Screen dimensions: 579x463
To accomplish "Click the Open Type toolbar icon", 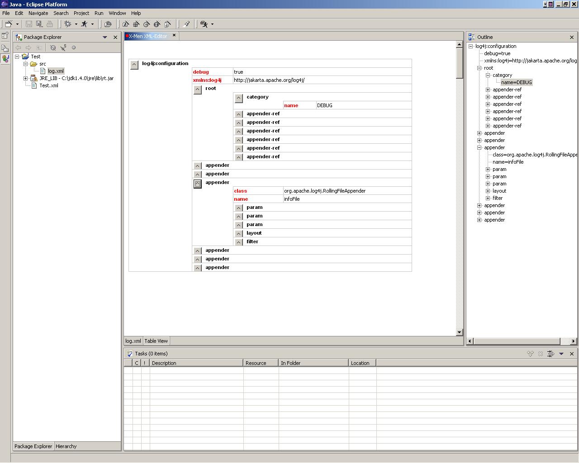I will [x=108, y=24].
